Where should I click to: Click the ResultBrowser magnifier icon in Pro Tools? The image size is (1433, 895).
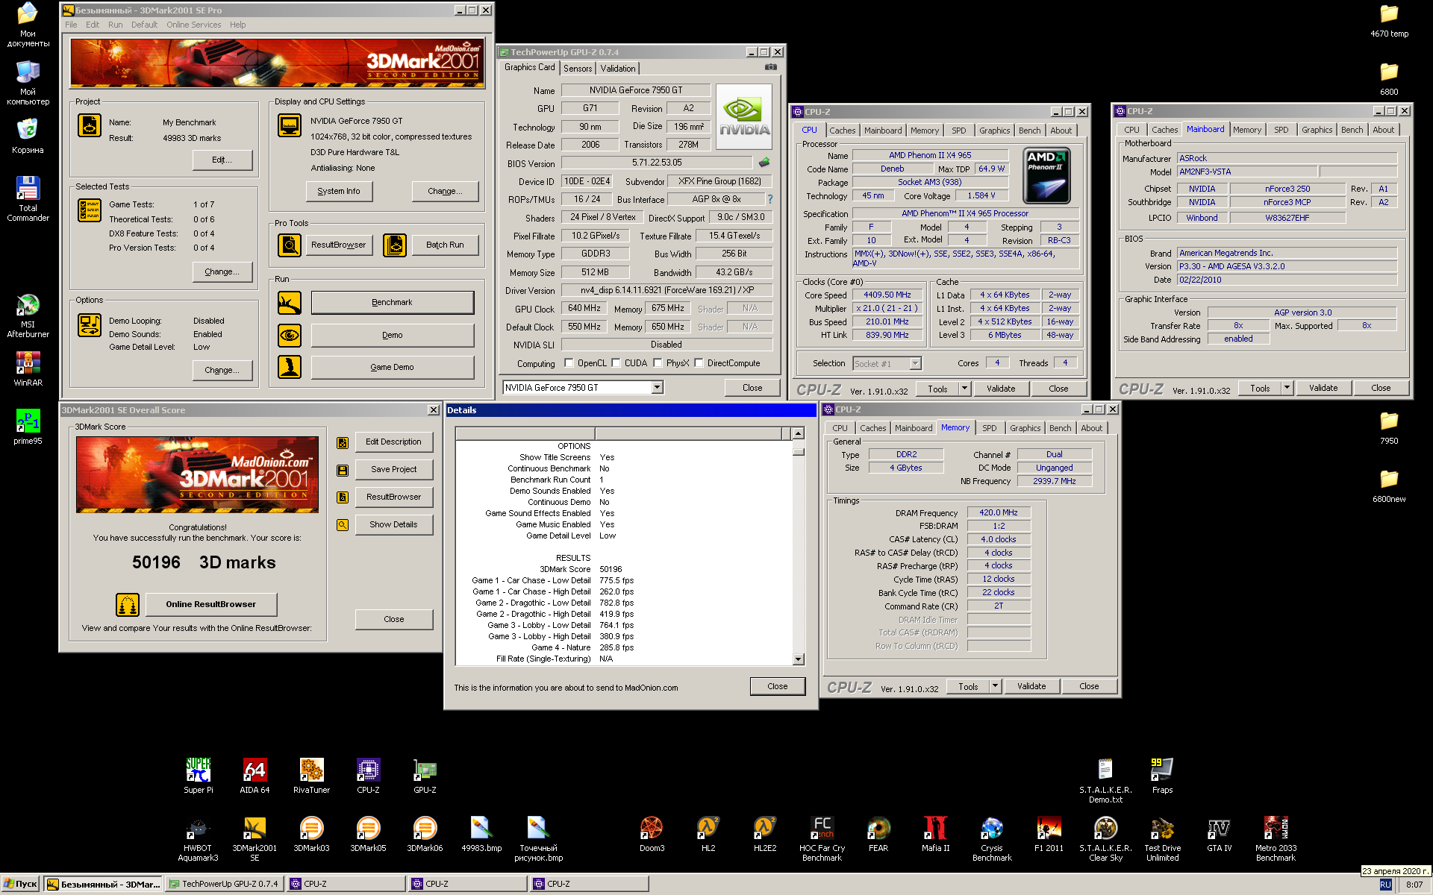pos(289,245)
